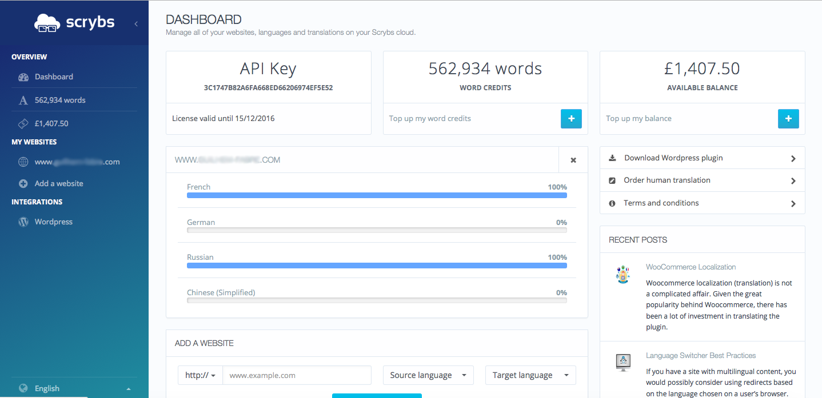Select the blurred website in the sidebar
This screenshot has height=398, width=822.
[77, 162]
